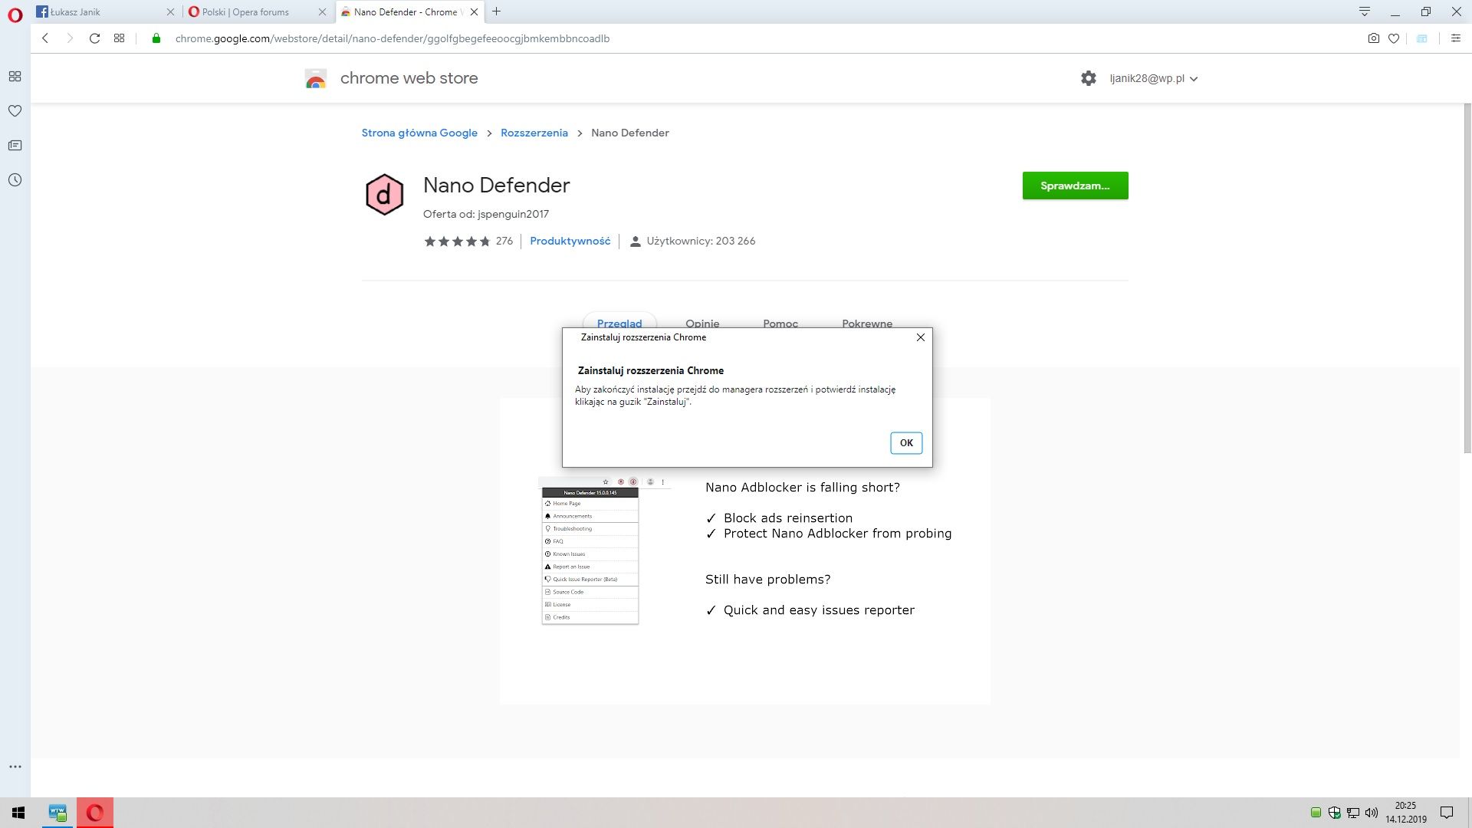The width and height of the screenshot is (1472, 828).
Task: Go back to previous page
Action: click(45, 38)
